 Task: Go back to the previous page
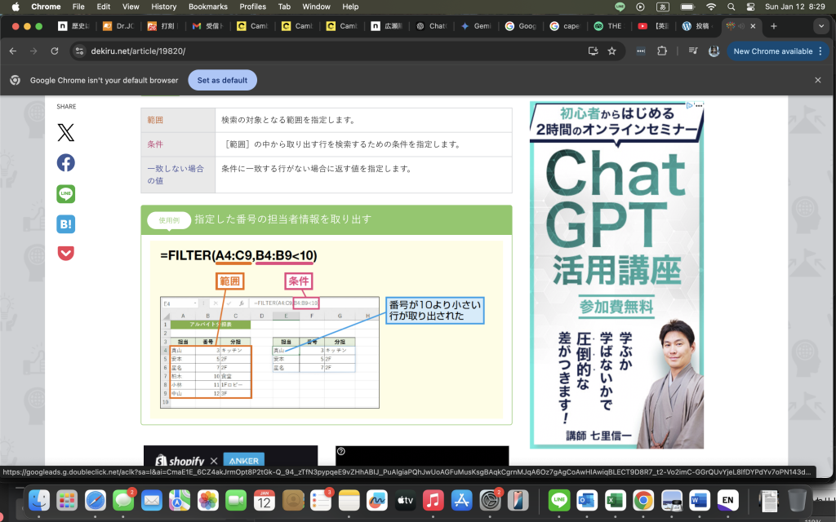pos(15,51)
